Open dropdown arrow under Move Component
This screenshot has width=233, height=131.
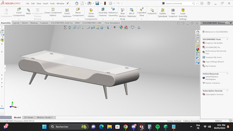[78, 19]
